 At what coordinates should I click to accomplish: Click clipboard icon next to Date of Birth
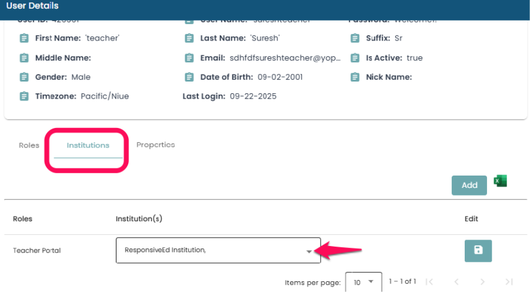[x=189, y=77]
